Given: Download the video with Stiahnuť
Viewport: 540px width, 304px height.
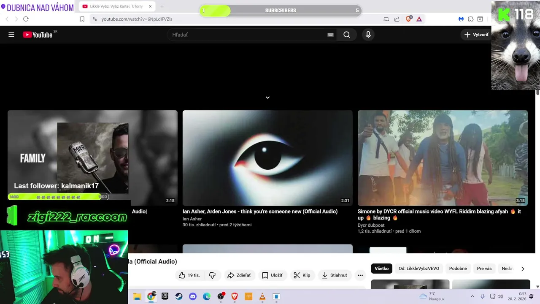Looking at the screenshot, I should click(335, 275).
